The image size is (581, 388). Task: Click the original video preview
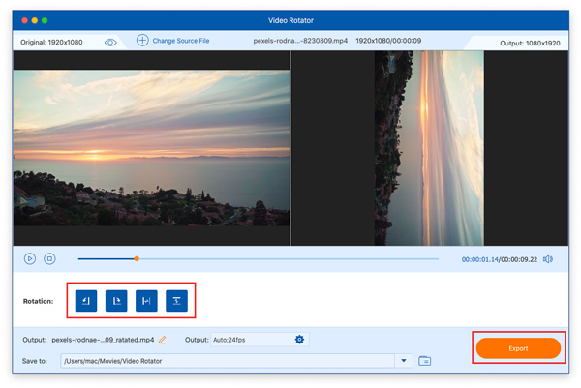point(152,148)
